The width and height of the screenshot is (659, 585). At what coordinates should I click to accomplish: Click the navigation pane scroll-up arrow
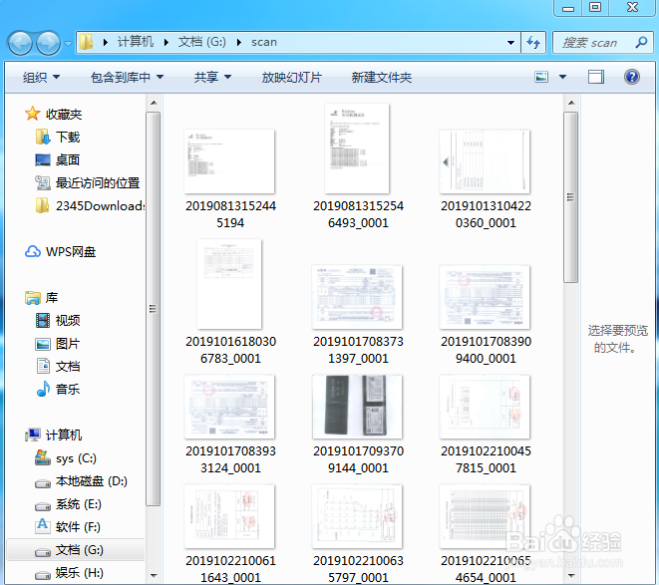point(154,103)
